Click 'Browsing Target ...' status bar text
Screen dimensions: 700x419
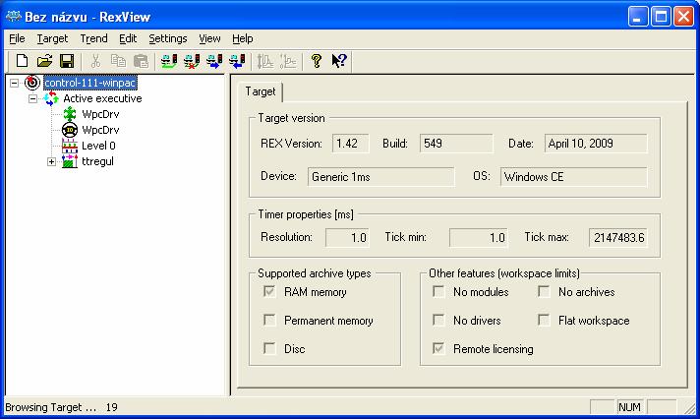point(50,407)
